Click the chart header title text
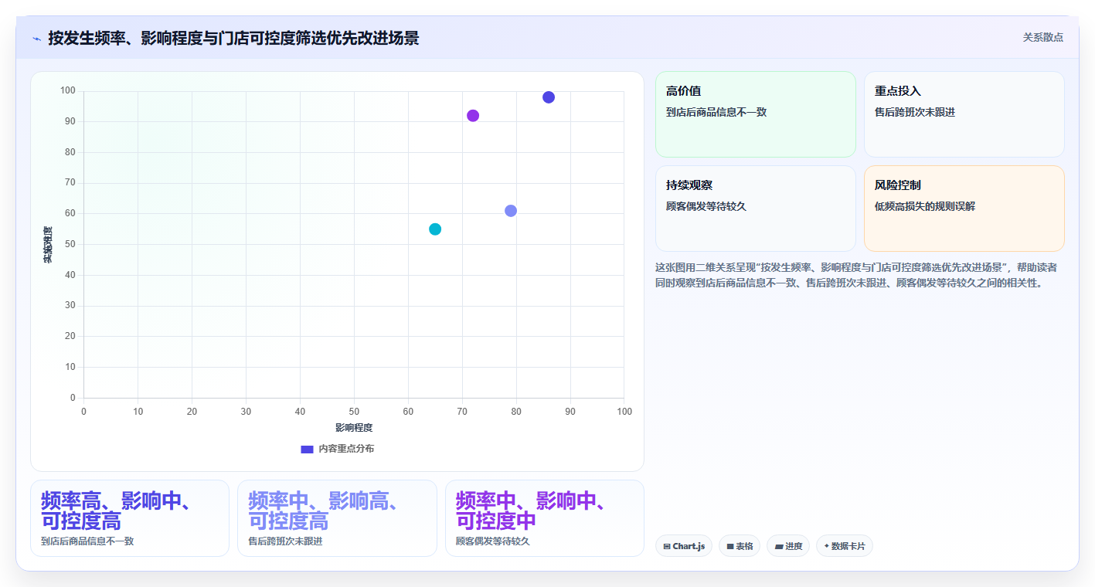1095x587 pixels. [233, 38]
